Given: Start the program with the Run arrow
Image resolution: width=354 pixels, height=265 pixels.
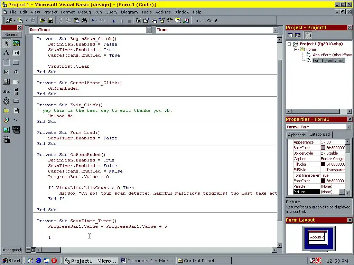Looking at the screenshot, I should tap(114, 21).
